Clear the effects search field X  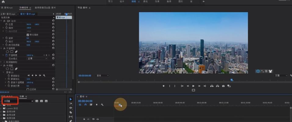coord(32,101)
